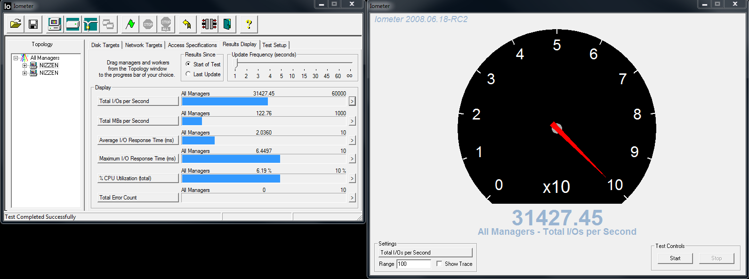Viewport: 749px width, 279px height.
Task: Open a test configuration file
Action: tap(16, 24)
